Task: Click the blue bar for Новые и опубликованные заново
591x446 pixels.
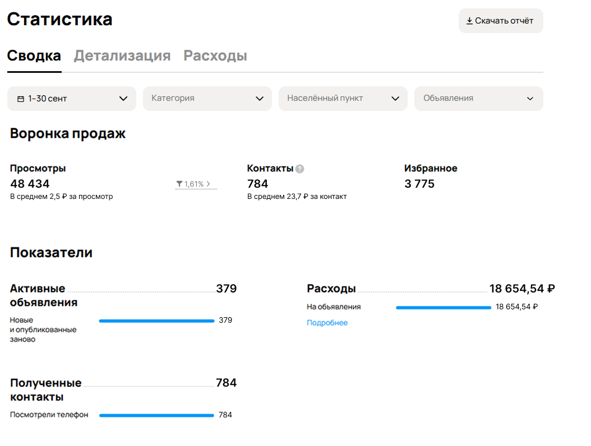Action: click(x=157, y=321)
